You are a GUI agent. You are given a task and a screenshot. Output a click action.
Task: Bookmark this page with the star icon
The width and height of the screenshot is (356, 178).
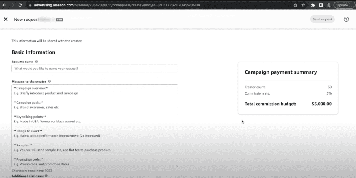click(303, 5)
